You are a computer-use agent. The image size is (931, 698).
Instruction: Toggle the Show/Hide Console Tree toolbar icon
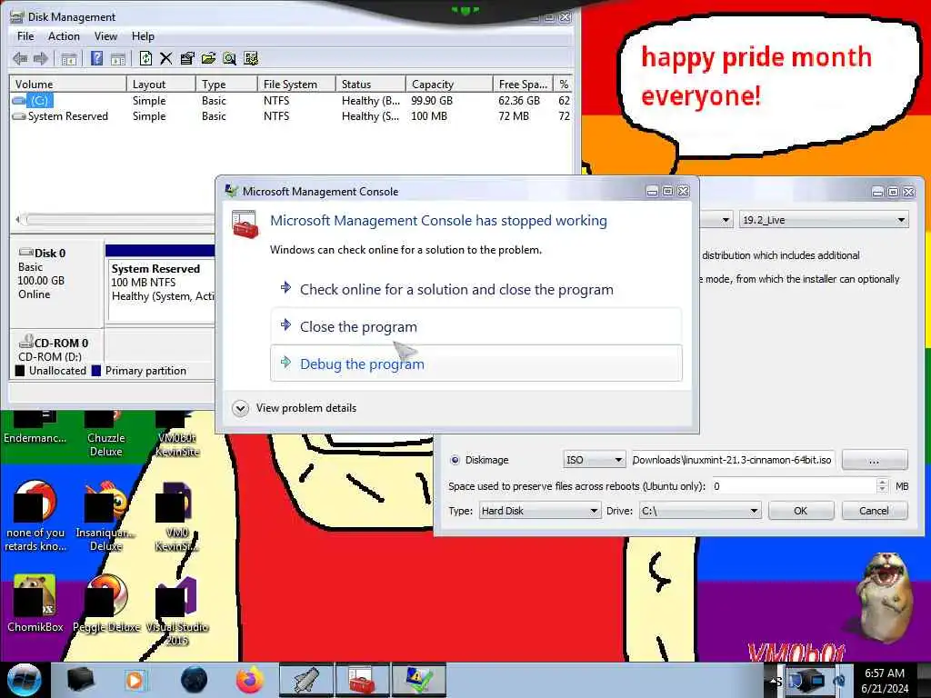coord(69,58)
